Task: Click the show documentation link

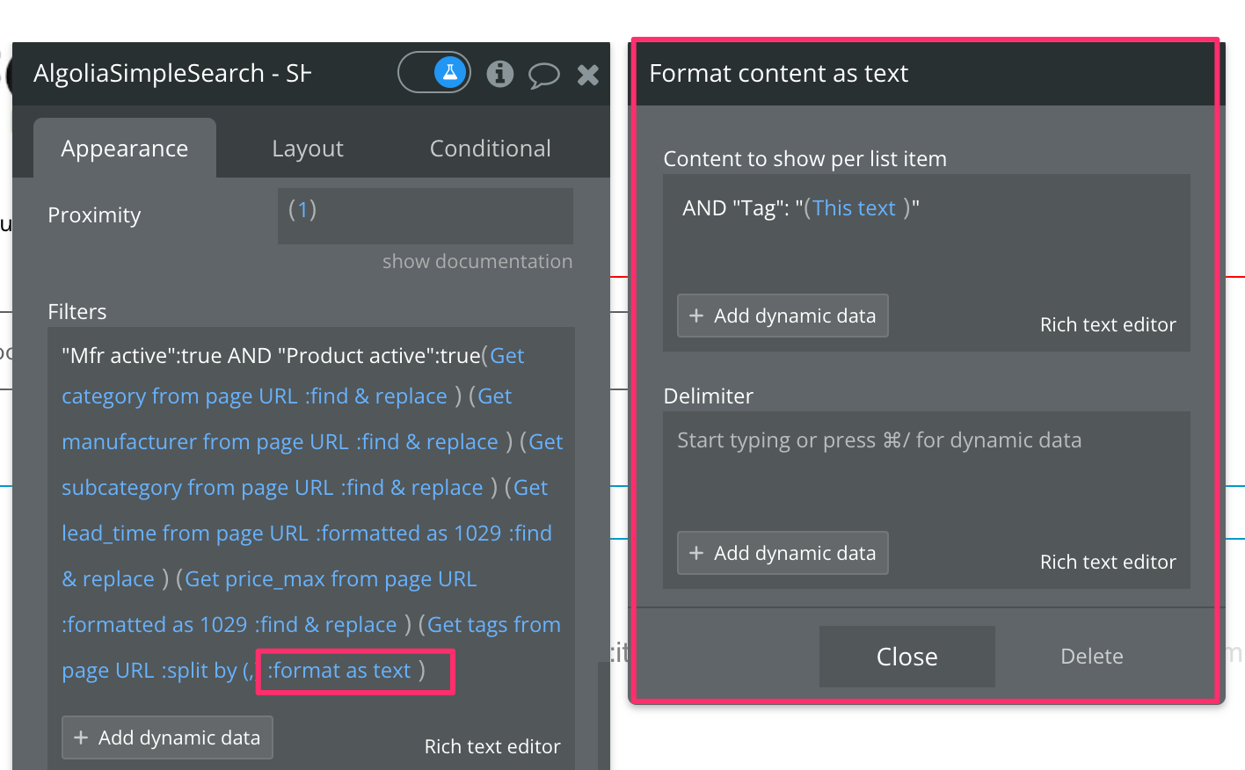Action: click(x=477, y=261)
